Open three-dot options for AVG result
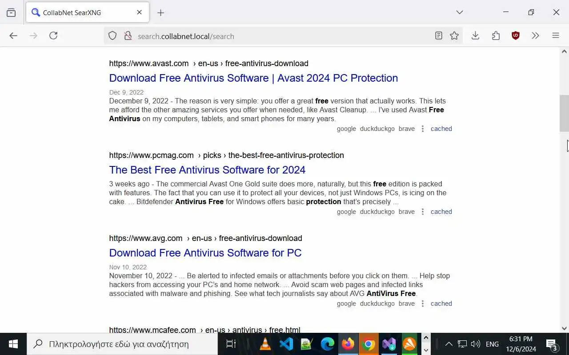 (423, 304)
